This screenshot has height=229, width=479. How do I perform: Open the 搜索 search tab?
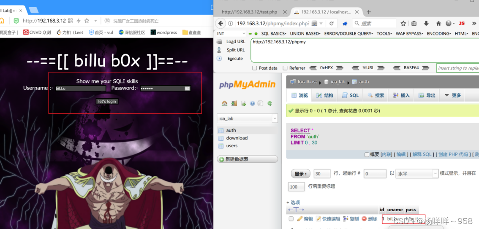[x=376, y=95]
